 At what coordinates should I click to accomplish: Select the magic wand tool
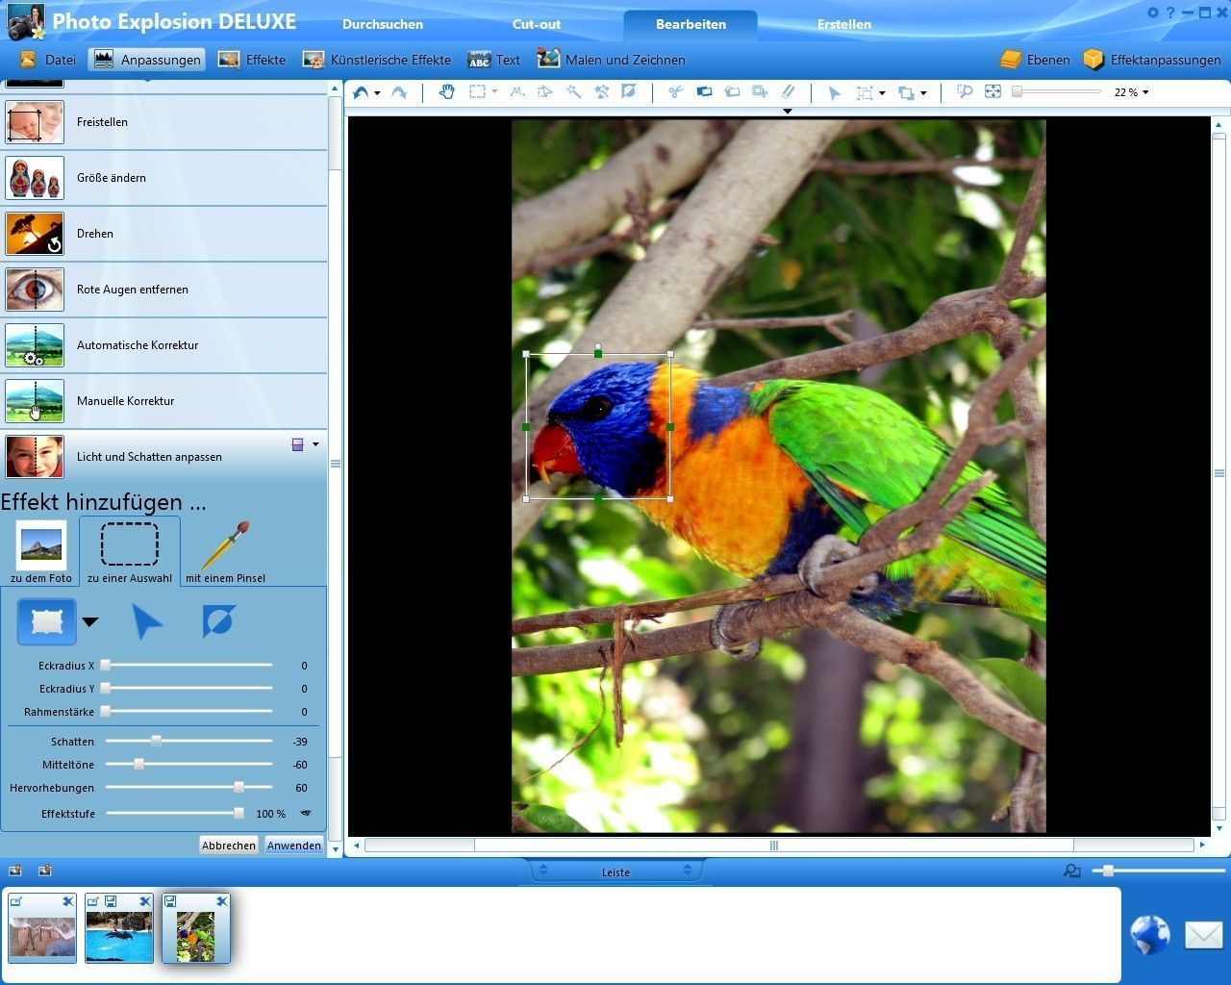tap(573, 92)
